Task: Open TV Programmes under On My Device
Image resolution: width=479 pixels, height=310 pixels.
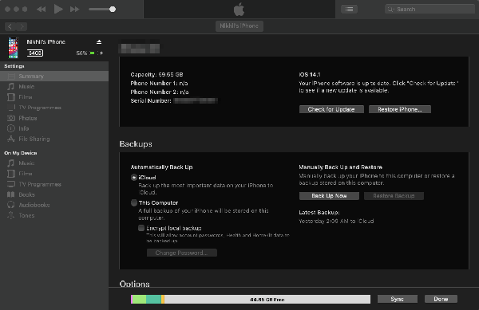Action: pos(54,184)
